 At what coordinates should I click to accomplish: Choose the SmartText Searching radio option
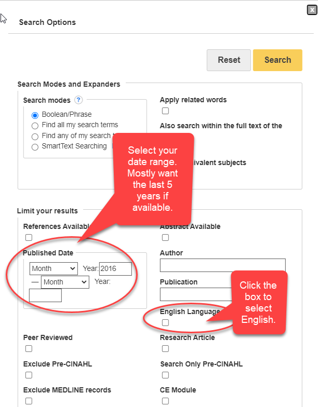click(35, 147)
